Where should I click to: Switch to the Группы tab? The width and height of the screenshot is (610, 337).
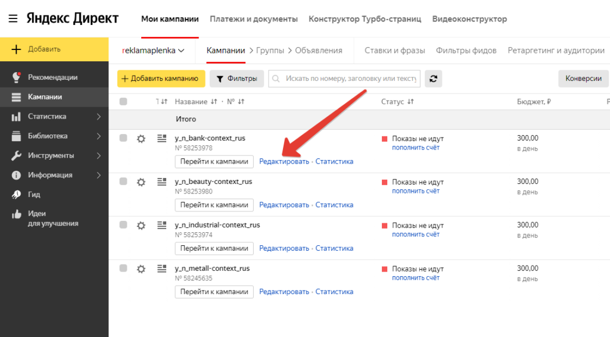tap(270, 51)
